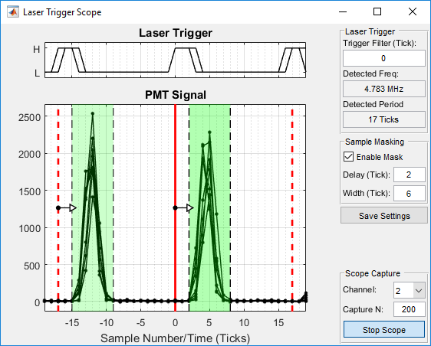Click the left green mask region in PMT plot
431x346 pixels.
[x=93, y=207]
